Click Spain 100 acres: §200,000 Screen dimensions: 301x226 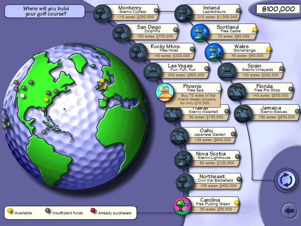click(x=260, y=75)
